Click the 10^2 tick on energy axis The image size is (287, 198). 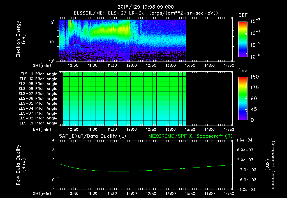pos(52,22)
